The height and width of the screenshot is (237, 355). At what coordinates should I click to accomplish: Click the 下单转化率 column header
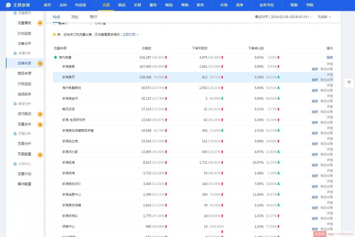256,48
